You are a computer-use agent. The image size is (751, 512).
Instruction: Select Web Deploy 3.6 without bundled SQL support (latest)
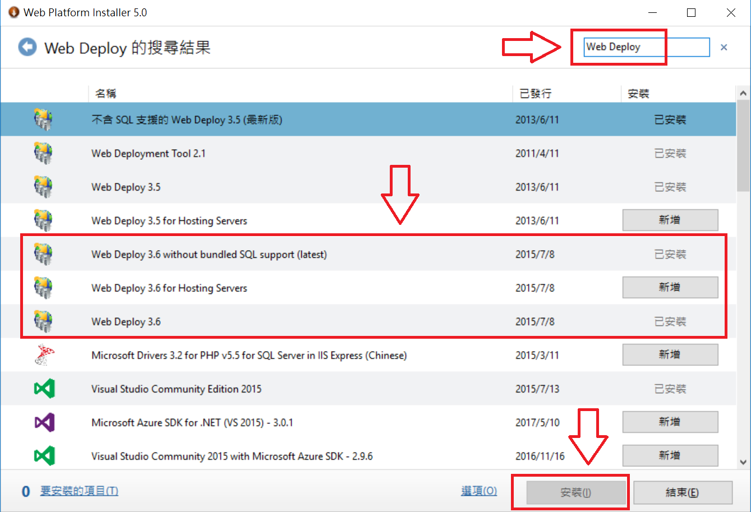pos(209,254)
